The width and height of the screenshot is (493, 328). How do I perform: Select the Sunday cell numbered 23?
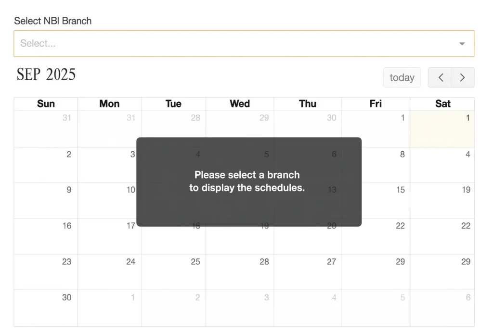coord(46,272)
